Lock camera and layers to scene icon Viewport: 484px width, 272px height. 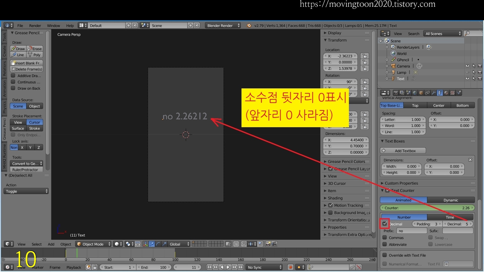pos(228,244)
